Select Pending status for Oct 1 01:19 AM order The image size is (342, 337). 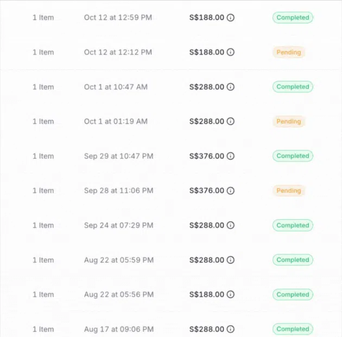click(x=288, y=122)
